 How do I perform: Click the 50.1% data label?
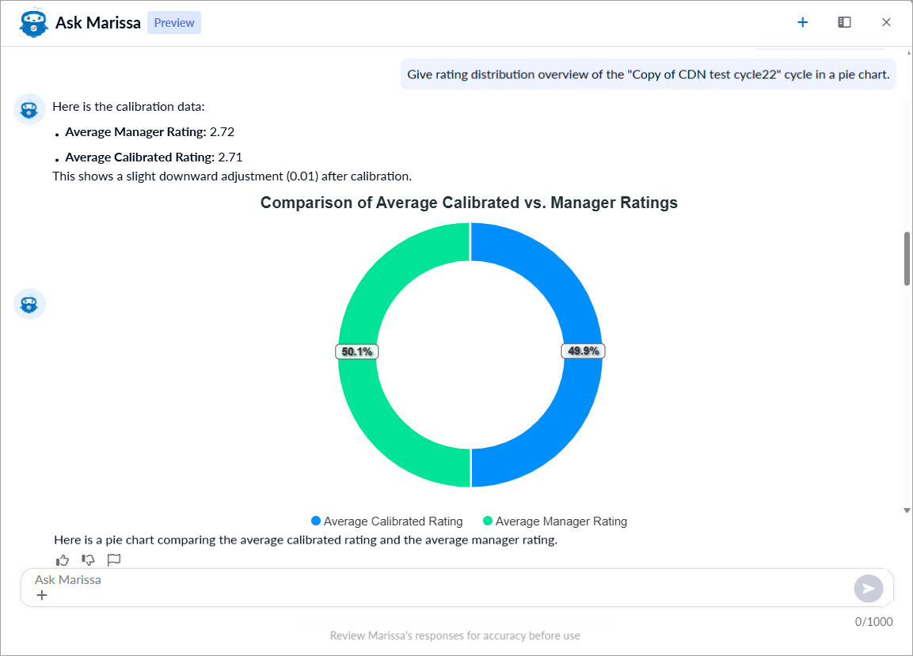357,351
